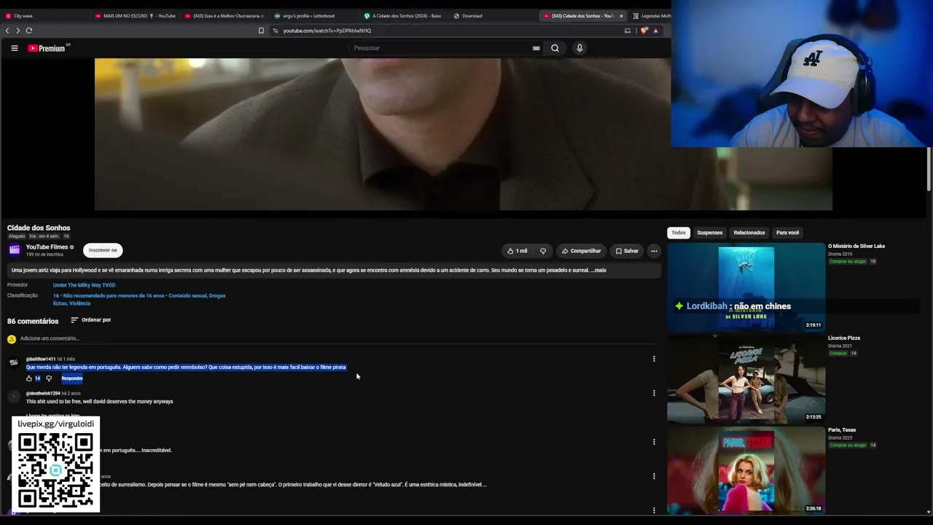
Task: Like the comment by @baitflow1411
Action: 29,378
